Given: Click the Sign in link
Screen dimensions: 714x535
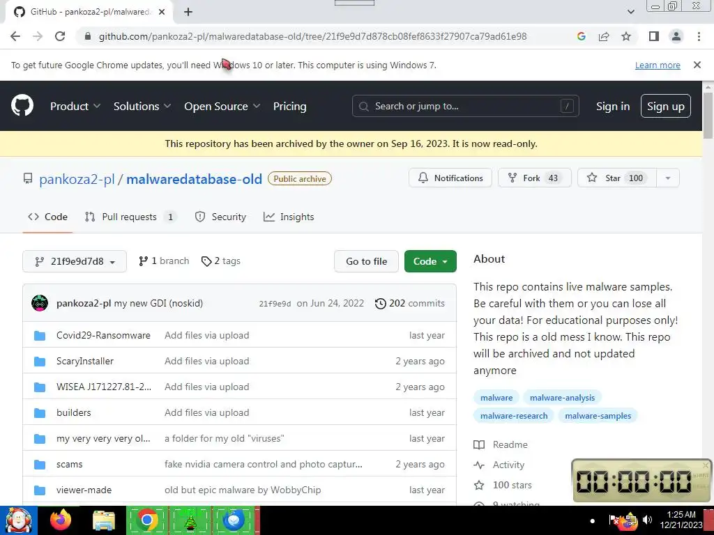Looking at the screenshot, I should (x=613, y=106).
